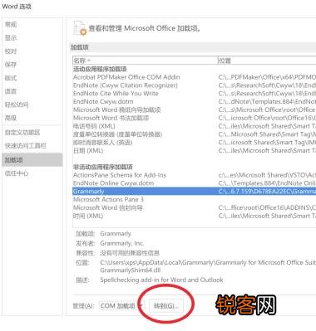Select the 校对 category in sidebar

point(11,51)
